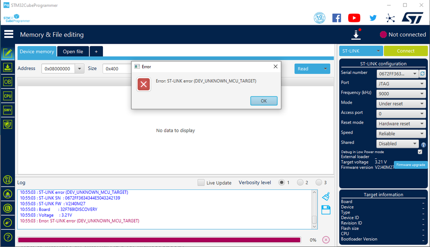Open the ST Twitter icon
The height and width of the screenshot is (247, 430).
pyautogui.click(x=373, y=18)
